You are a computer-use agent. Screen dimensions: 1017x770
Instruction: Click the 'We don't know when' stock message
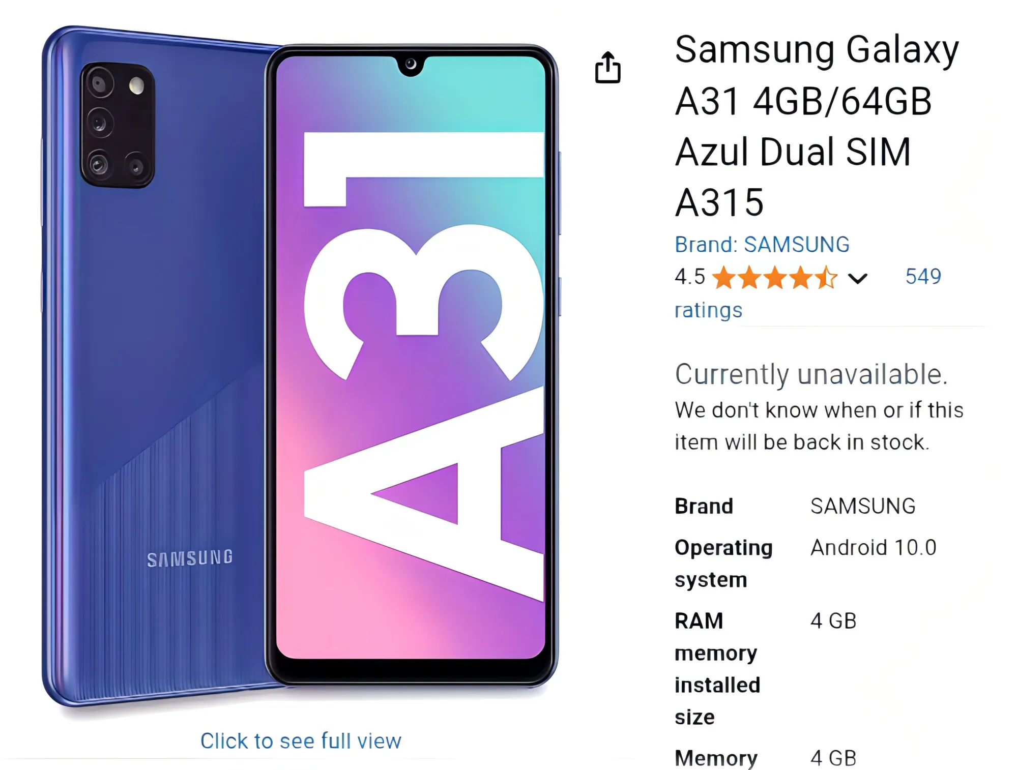(x=819, y=426)
